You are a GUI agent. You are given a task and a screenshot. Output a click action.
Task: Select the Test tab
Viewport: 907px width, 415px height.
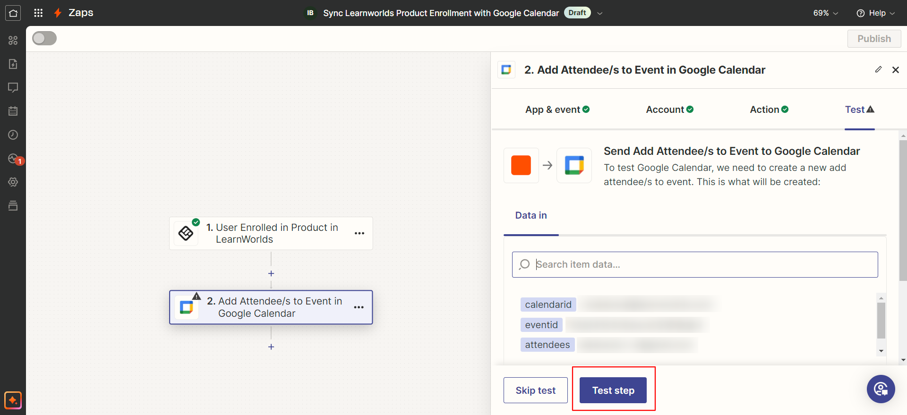860,110
